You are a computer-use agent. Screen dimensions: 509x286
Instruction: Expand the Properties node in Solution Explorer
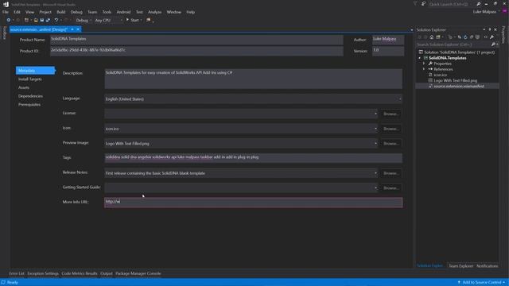coord(424,64)
